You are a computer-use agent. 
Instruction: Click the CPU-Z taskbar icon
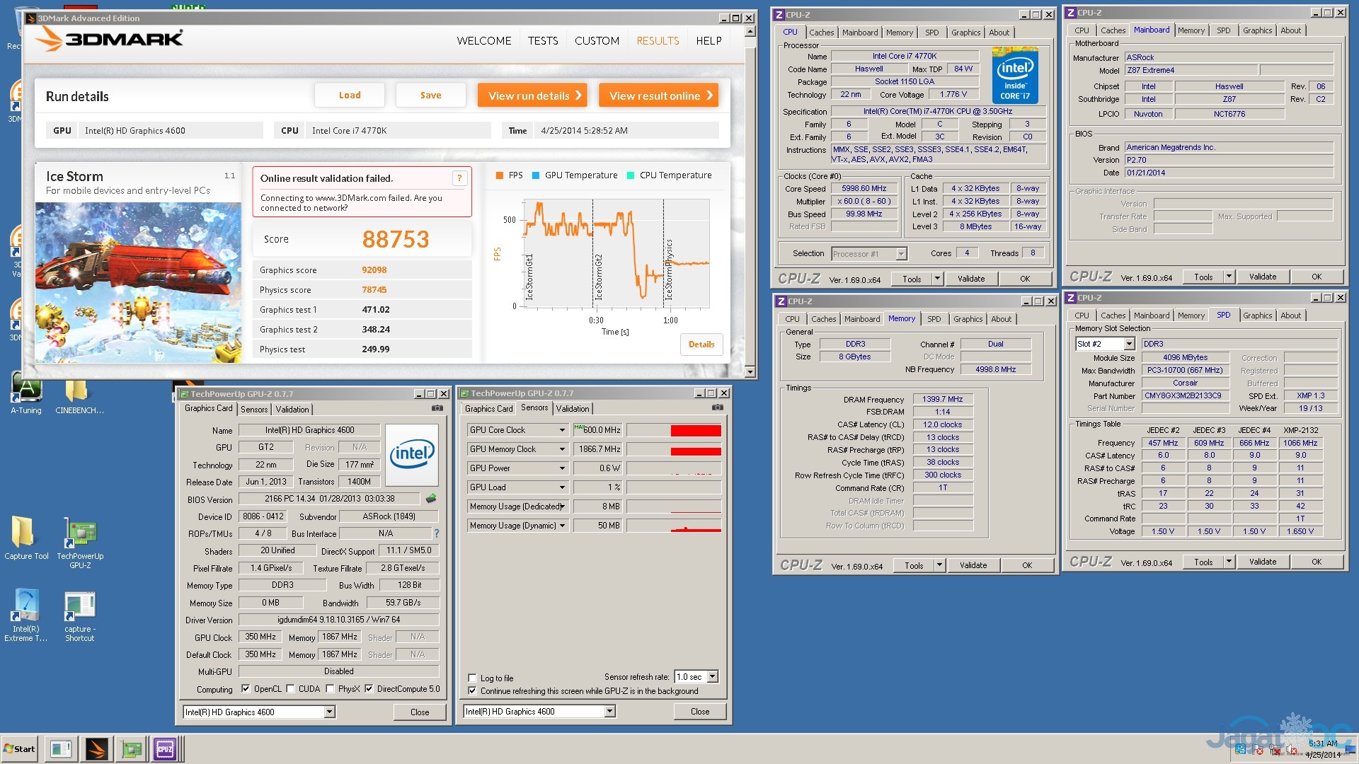coord(165,748)
